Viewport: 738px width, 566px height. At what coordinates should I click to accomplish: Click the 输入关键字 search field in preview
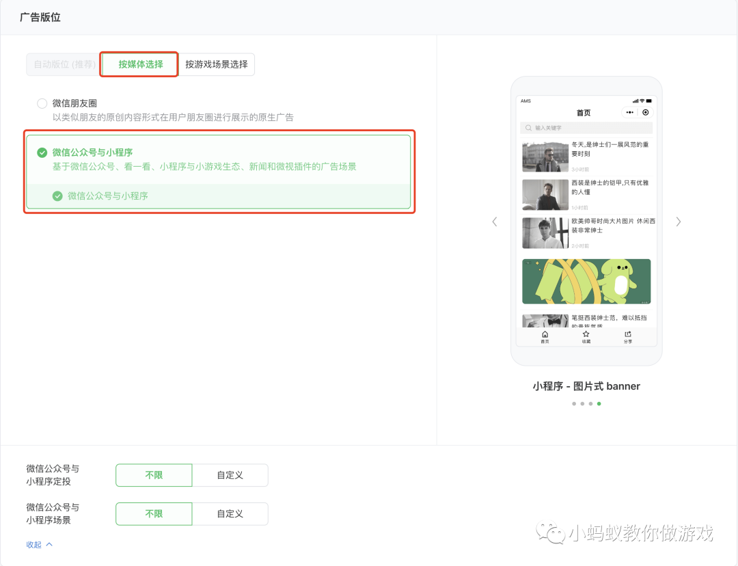[x=586, y=128]
